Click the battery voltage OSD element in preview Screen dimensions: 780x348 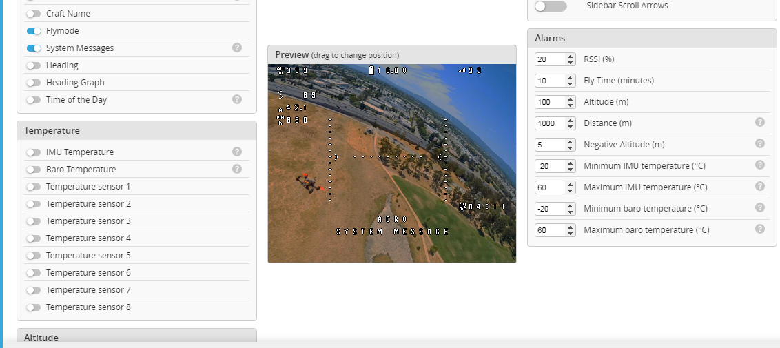click(387, 70)
